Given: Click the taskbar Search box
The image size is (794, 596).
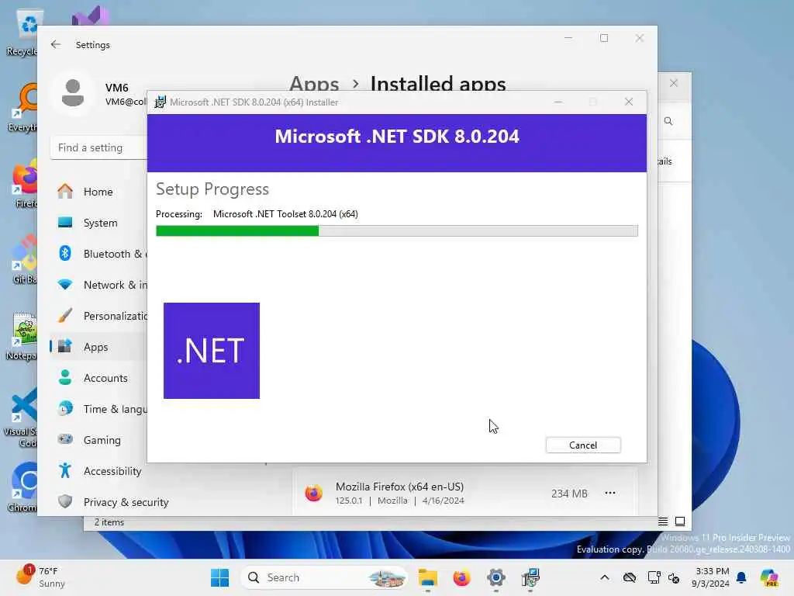Looking at the screenshot, I should click(324, 577).
